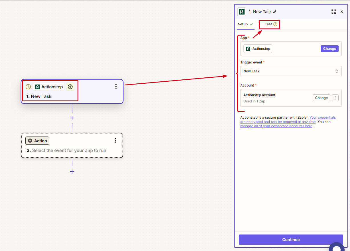Click warning icon on New Task step
350x251 pixels.
point(28,87)
